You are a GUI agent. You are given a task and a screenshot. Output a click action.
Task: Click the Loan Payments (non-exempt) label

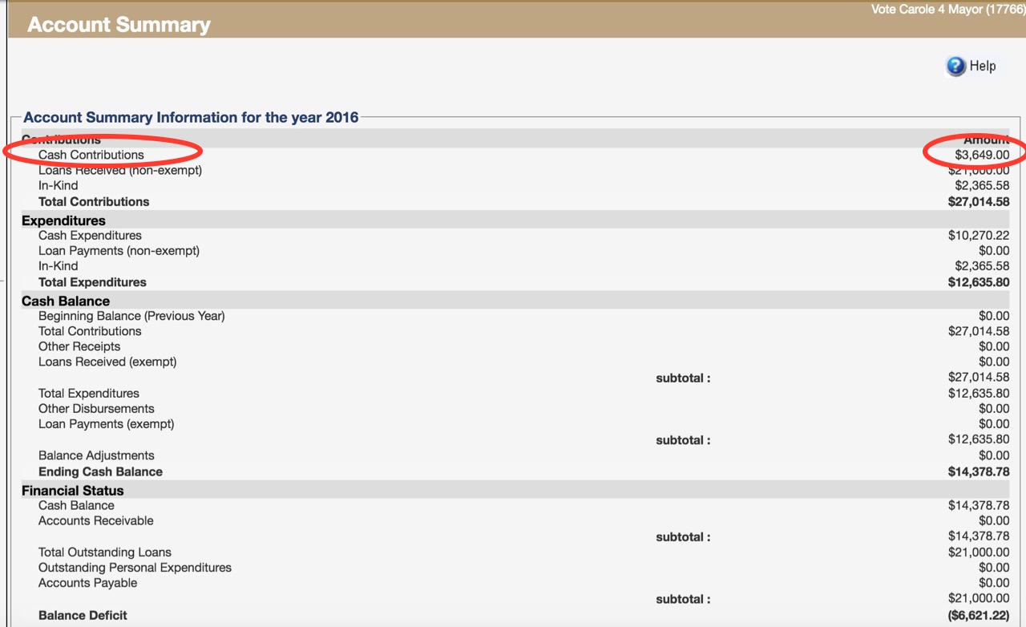pos(119,251)
